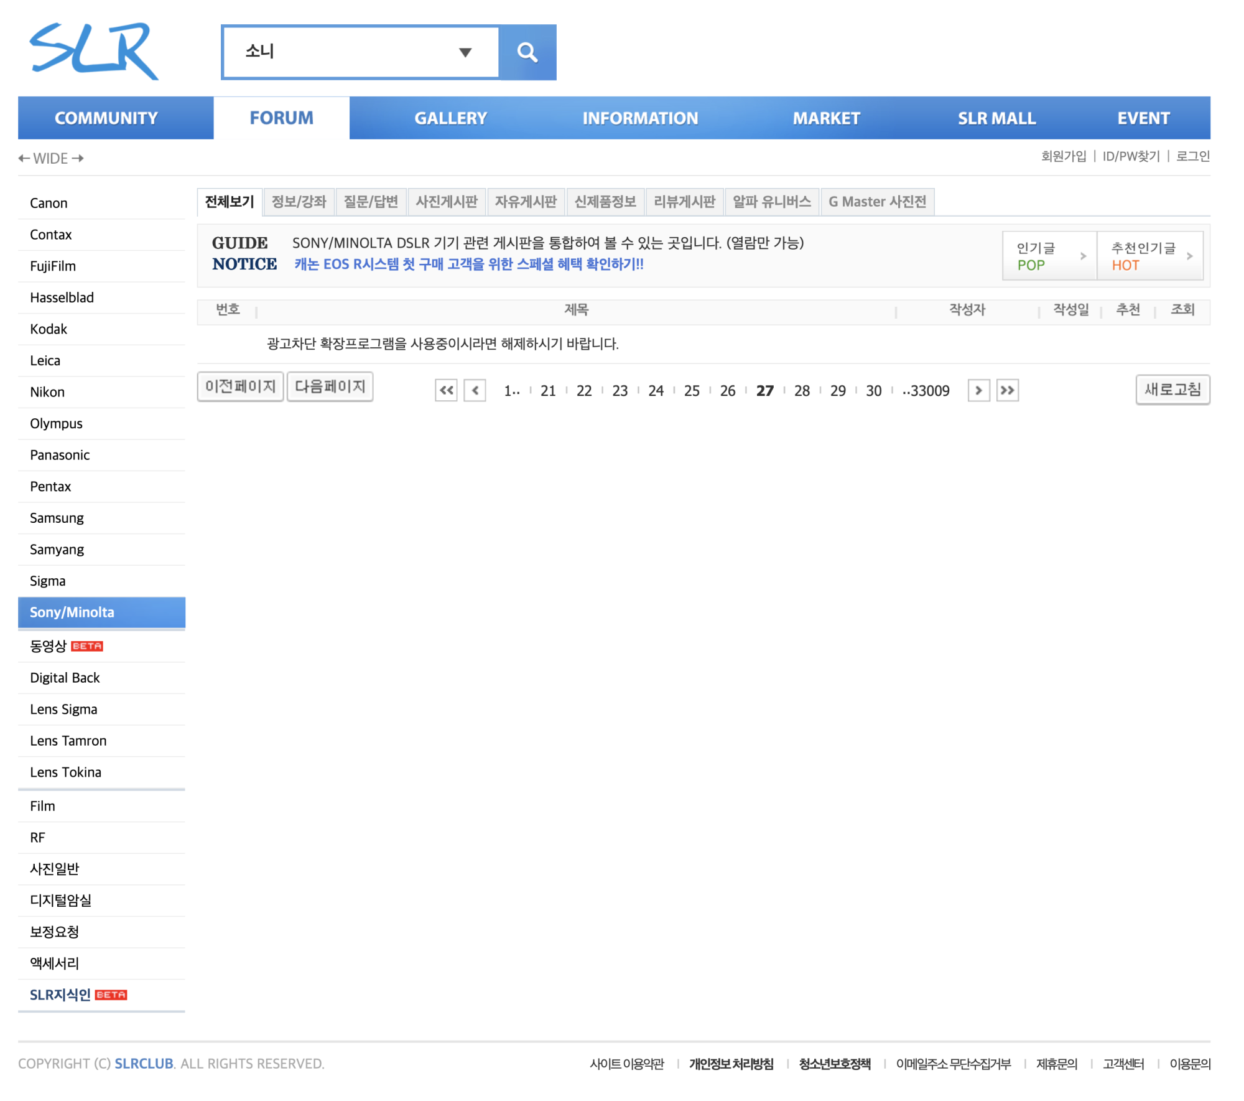Viewport: 1244px width, 1101px height.
Task: Click the next page single arrow
Action: coord(978,390)
